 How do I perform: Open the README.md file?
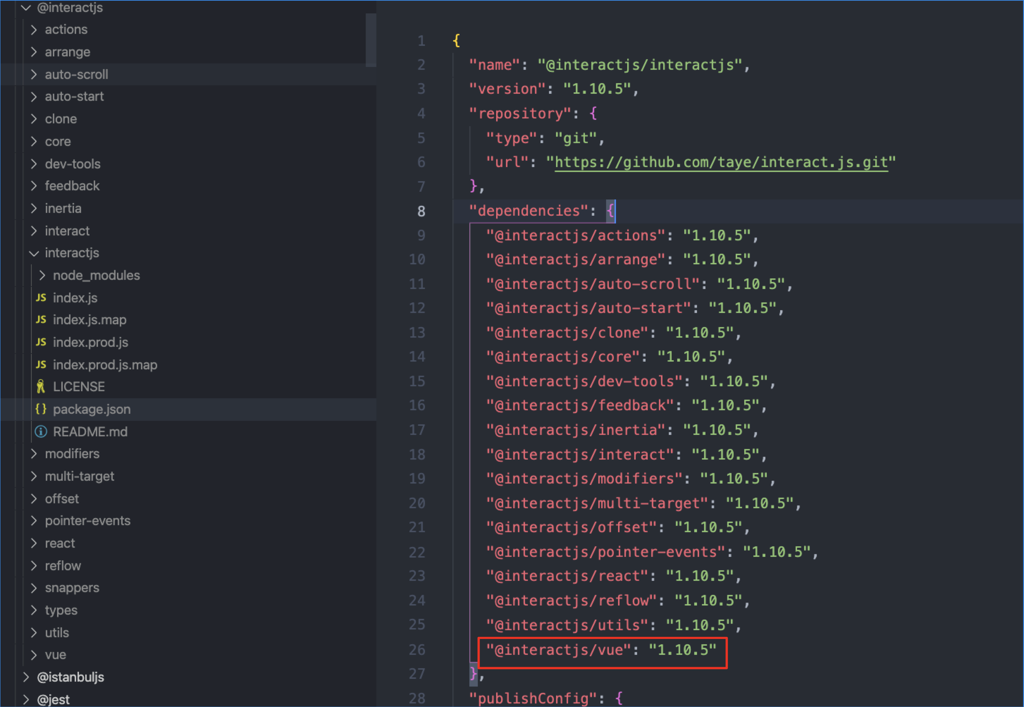pyautogui.click(x=90, y=431)
